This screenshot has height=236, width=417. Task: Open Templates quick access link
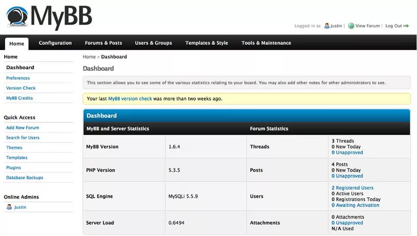[17, 157]
